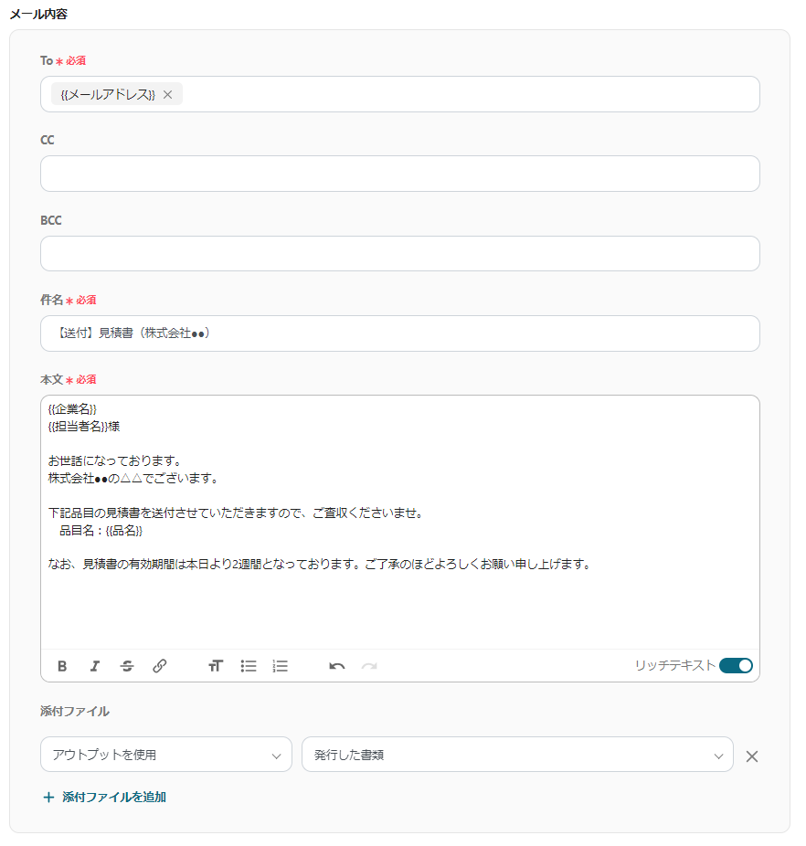Insert a hyperlink using the link icon
This screenshot has width=806, height=846.
pyautogui.click(x=160, y=666)
